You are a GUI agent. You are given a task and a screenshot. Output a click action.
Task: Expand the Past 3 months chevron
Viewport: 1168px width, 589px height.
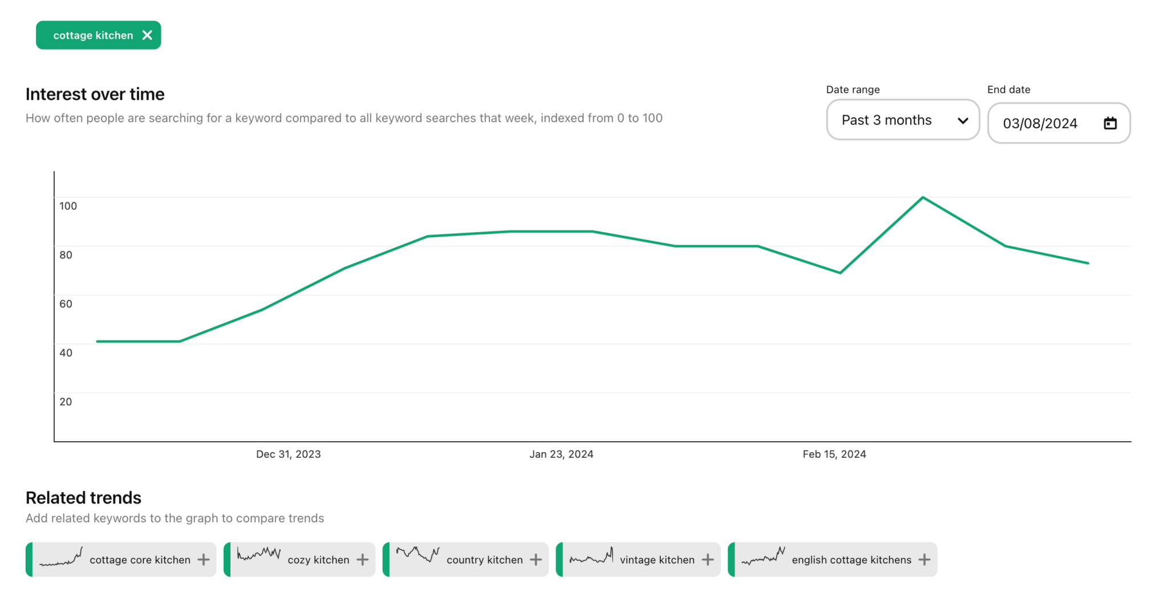tap(963, 120)
